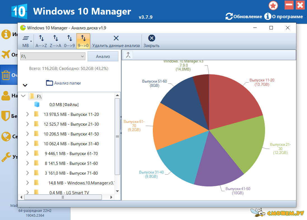Open wrench utilities icon in sidebar
The width and height of the screenshot is (307, 220).
pyautogui.click(x=6, y=157)
